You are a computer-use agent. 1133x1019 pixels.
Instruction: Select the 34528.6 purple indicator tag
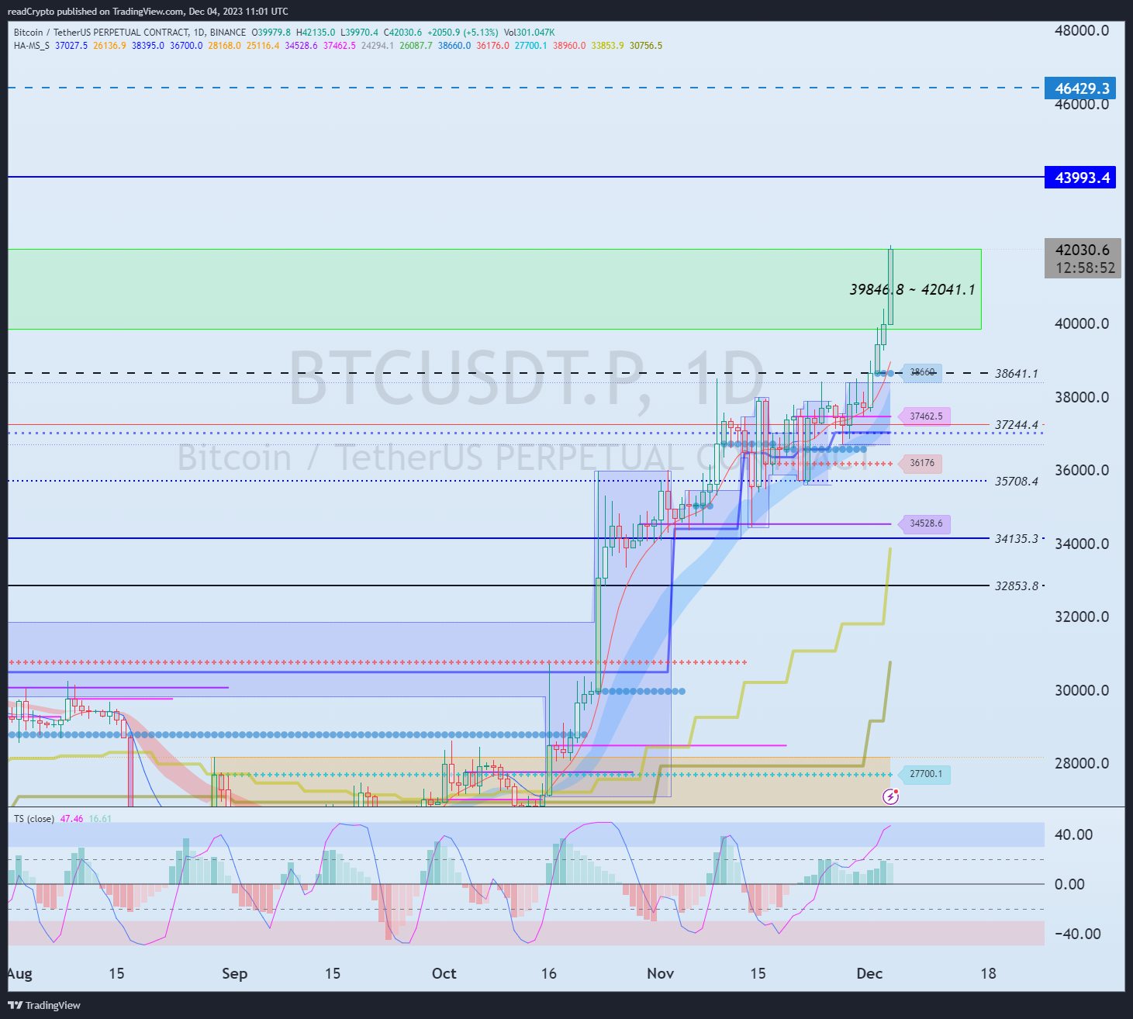pos(925,524)
